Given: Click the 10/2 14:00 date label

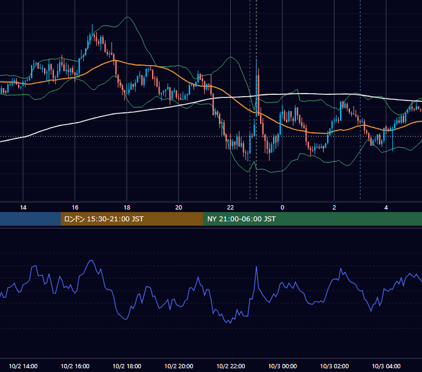Looking at the screenshot, I should [23, 366].
